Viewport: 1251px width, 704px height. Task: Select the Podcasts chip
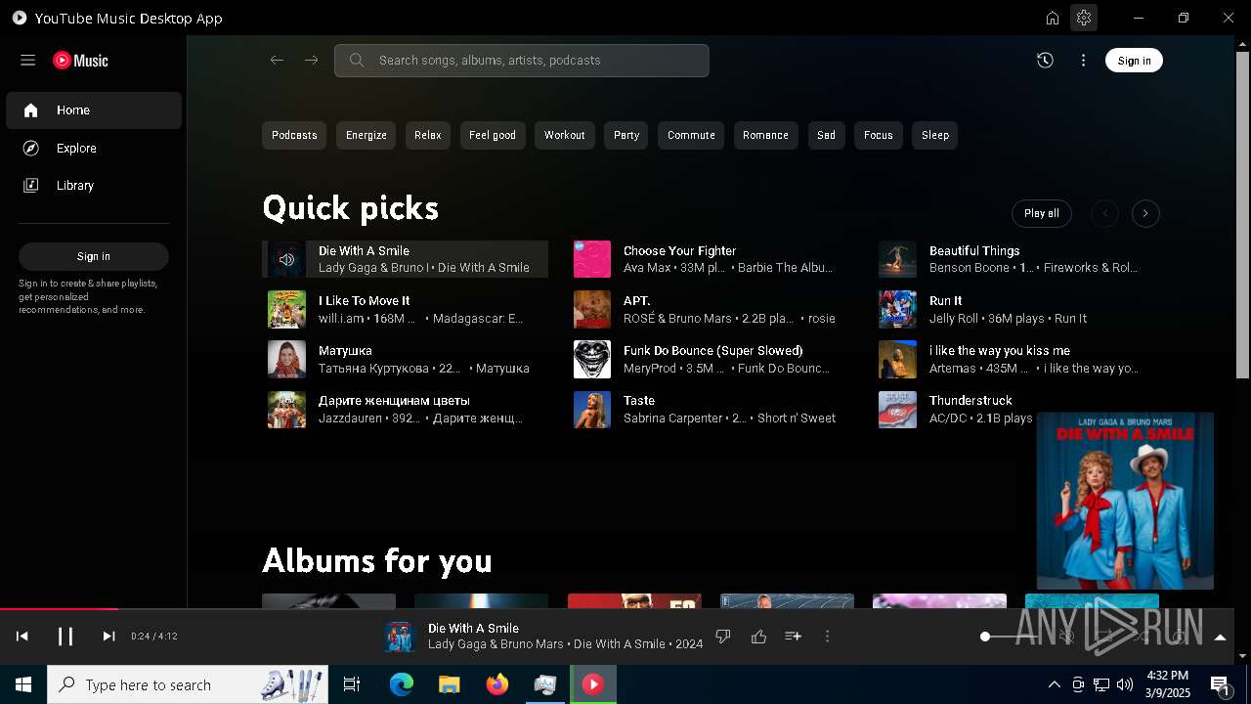pos(294,135)
